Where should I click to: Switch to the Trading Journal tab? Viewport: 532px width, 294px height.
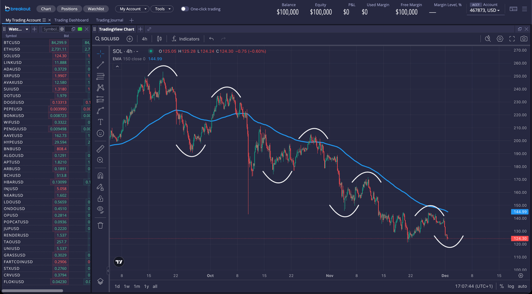point(109,20)
